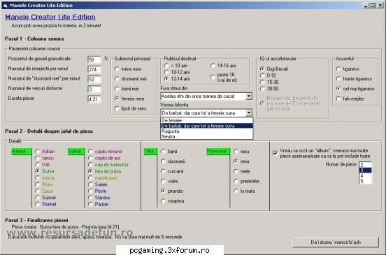This screenshot has width=386, height=255.
Task: Select 'foarte tiganesc' accent
Action: coord(338,79)
